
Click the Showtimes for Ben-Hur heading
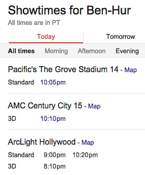pyautogui.click(x=69, y=10)
